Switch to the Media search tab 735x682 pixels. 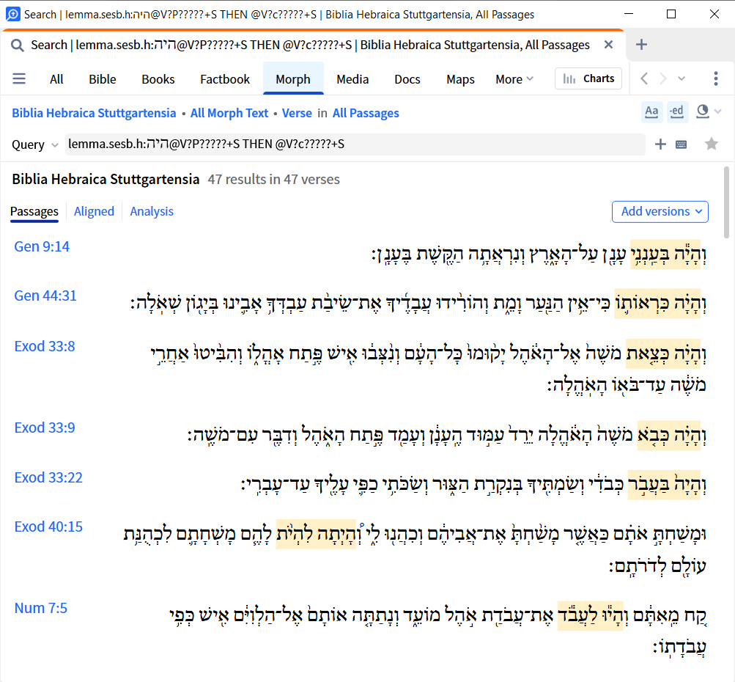(352, 79)
